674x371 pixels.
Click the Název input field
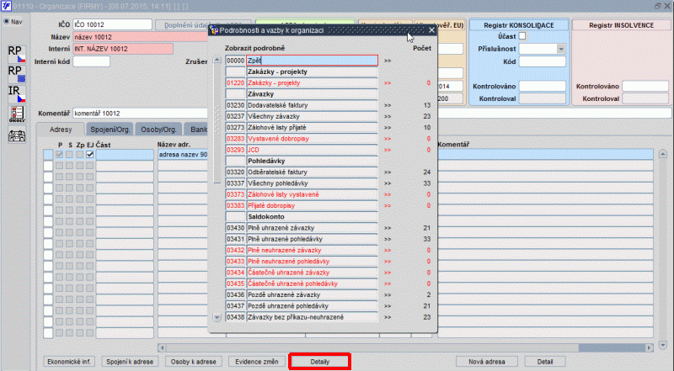pos(141,37)
